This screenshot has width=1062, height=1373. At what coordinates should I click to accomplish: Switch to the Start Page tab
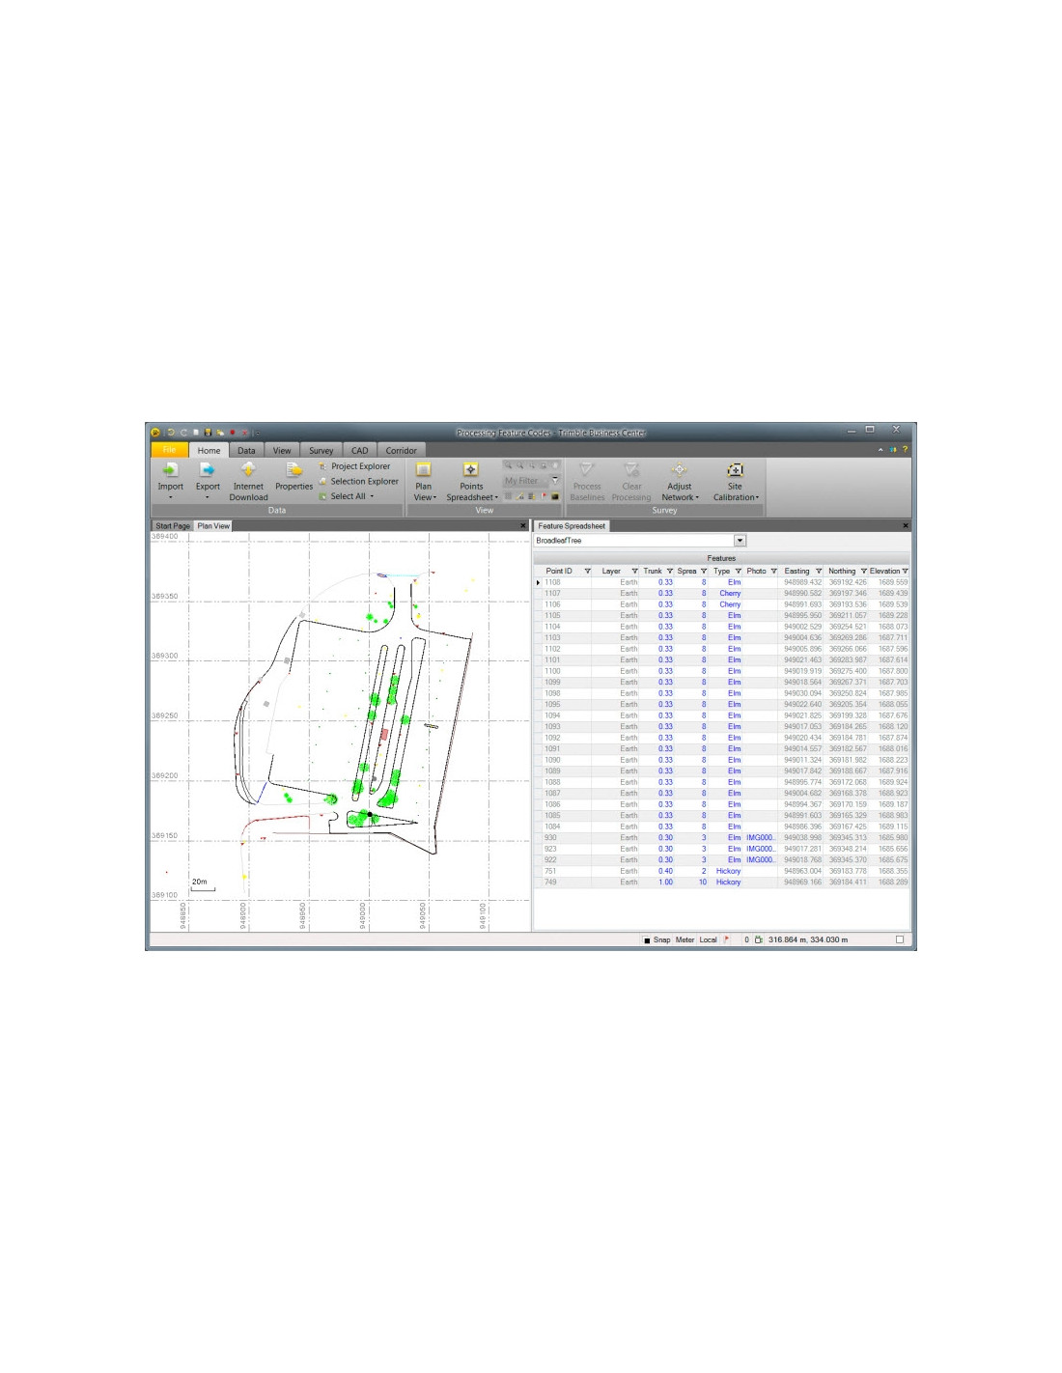pyautogui.click(x=173, y=526)
